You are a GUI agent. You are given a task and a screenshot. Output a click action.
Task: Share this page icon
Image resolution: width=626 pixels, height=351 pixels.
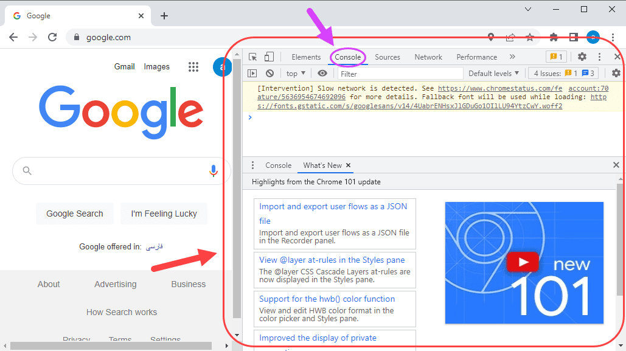[x=510, y=38]
